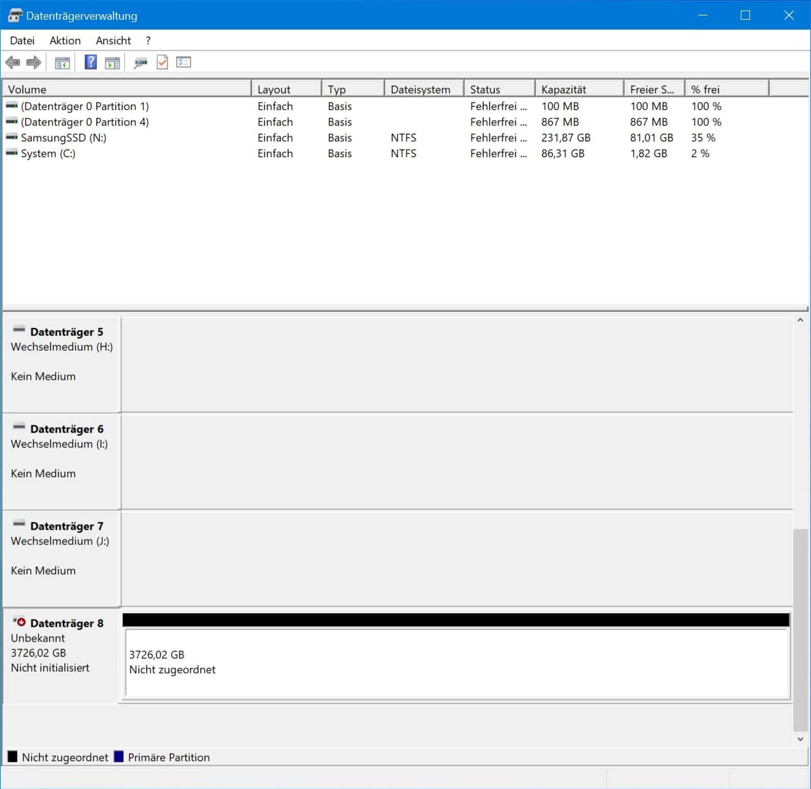
Task: Click the 1,82 GB free space cell
Action: coord(648,153)
